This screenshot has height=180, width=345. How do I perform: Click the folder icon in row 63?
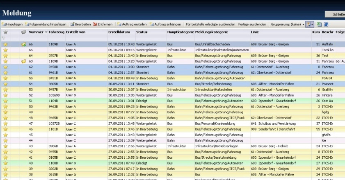23,61
